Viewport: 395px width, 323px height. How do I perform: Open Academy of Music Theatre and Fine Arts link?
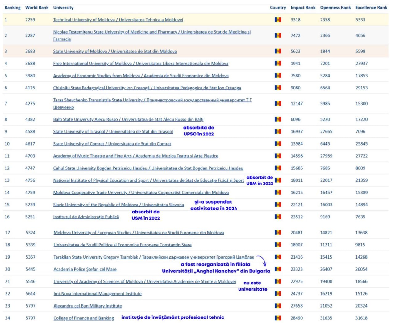[135, 156]
